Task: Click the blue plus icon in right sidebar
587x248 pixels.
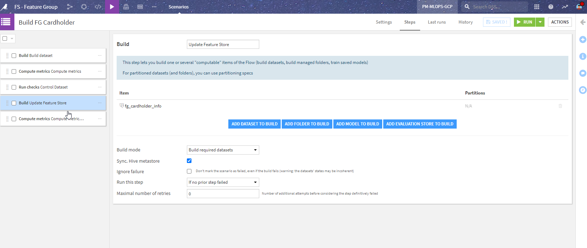Action: [583, 39]
